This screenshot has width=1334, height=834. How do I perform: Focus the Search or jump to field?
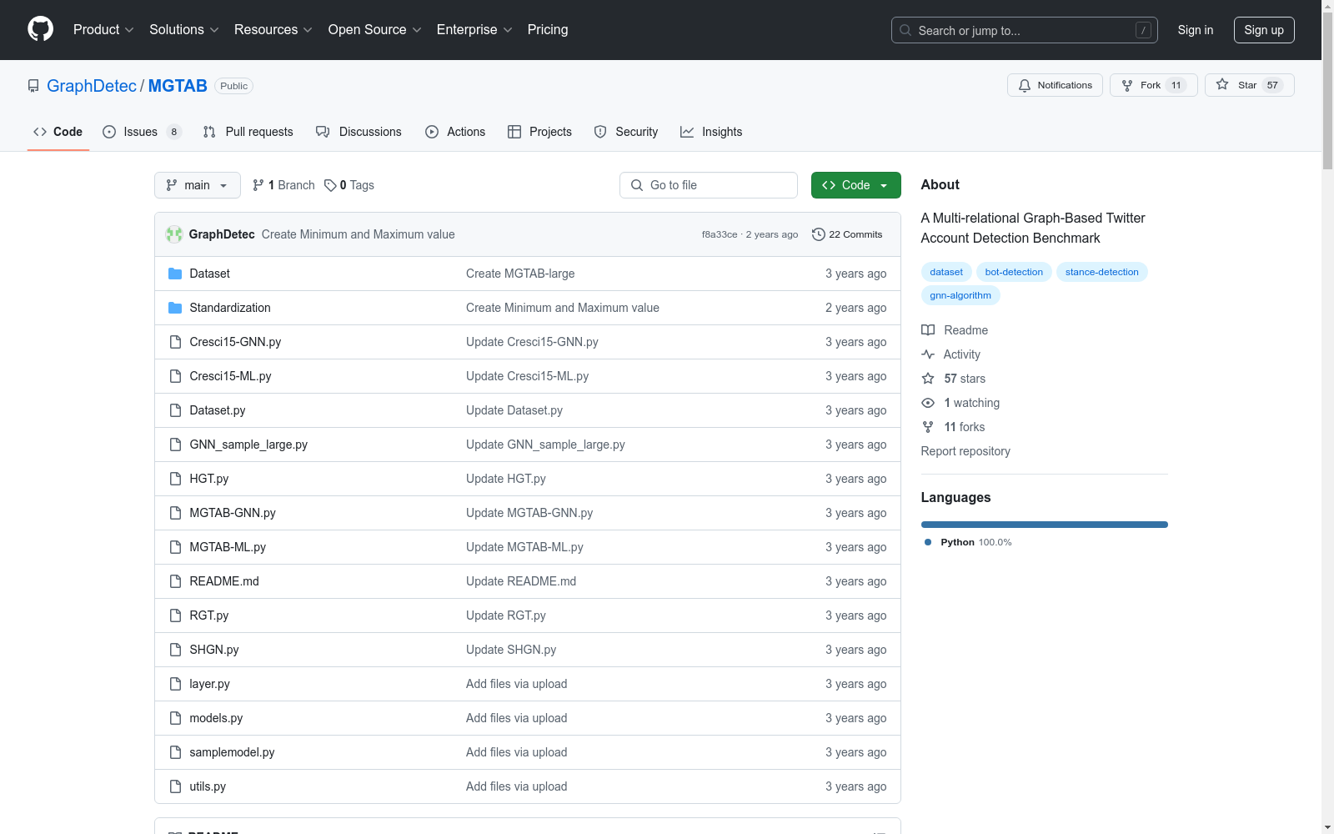[1025, 30]
